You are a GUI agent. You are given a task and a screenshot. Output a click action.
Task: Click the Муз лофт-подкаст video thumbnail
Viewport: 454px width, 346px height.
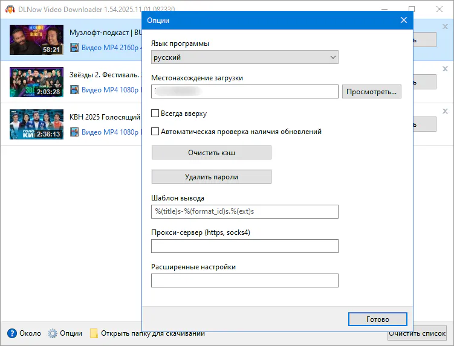(x=36, y=40)
